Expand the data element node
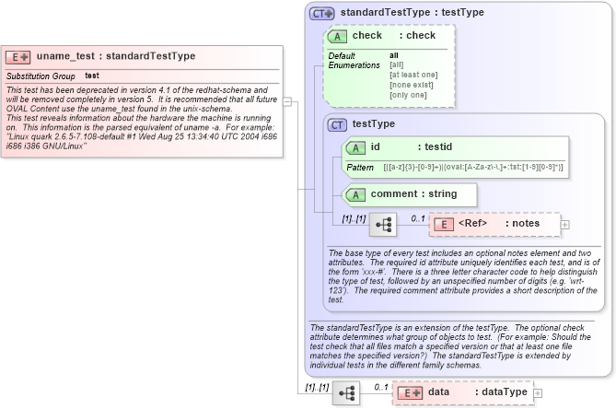This screenshot has height=409, width=616. pos(538,393)
